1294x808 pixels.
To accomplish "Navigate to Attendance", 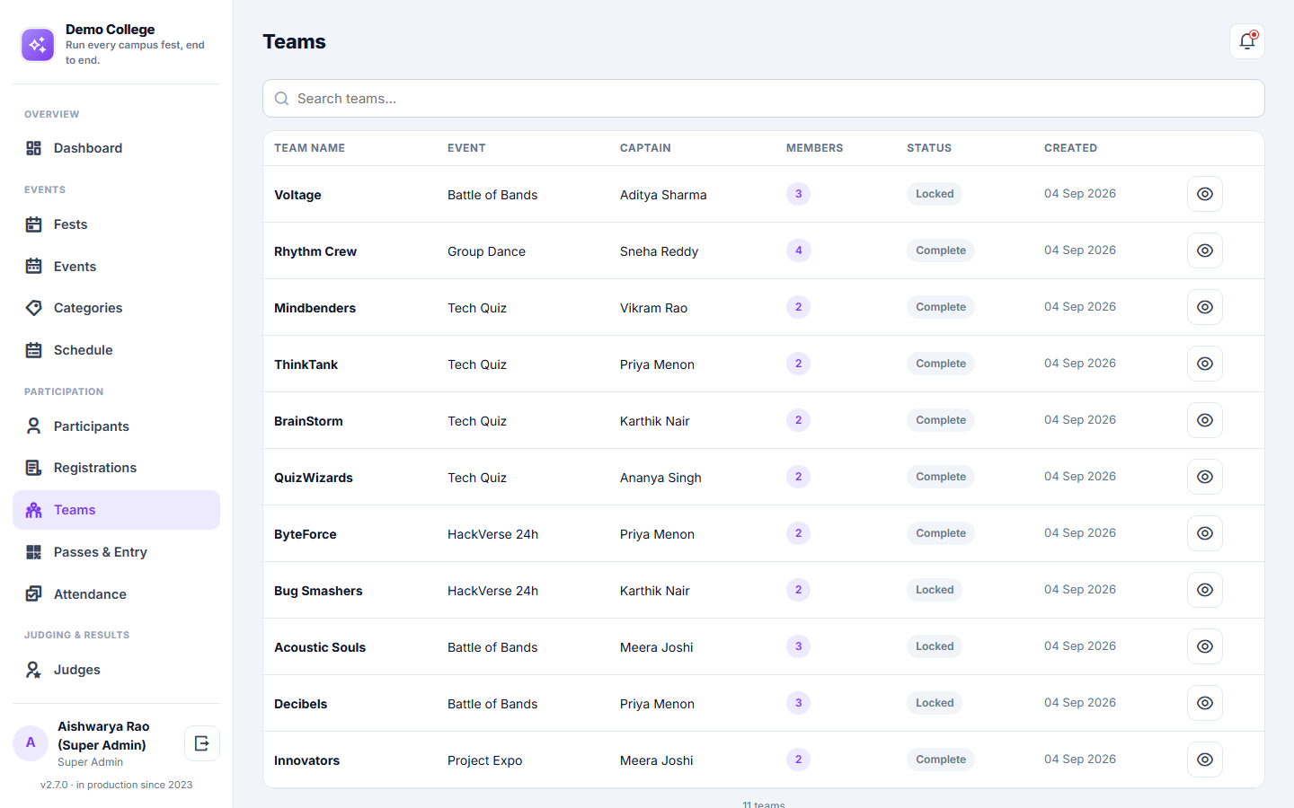I will coord(116,594).
